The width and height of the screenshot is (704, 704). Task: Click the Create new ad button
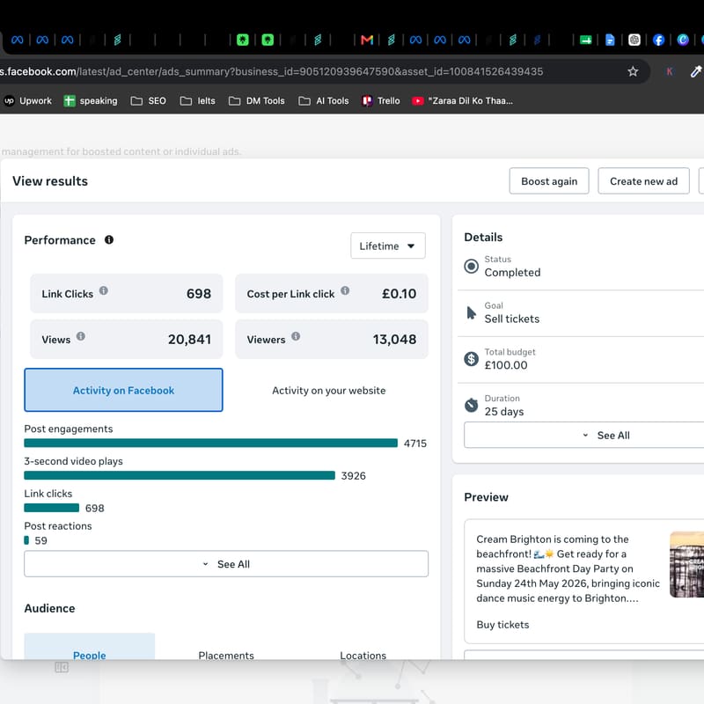[x=643, y=181]
